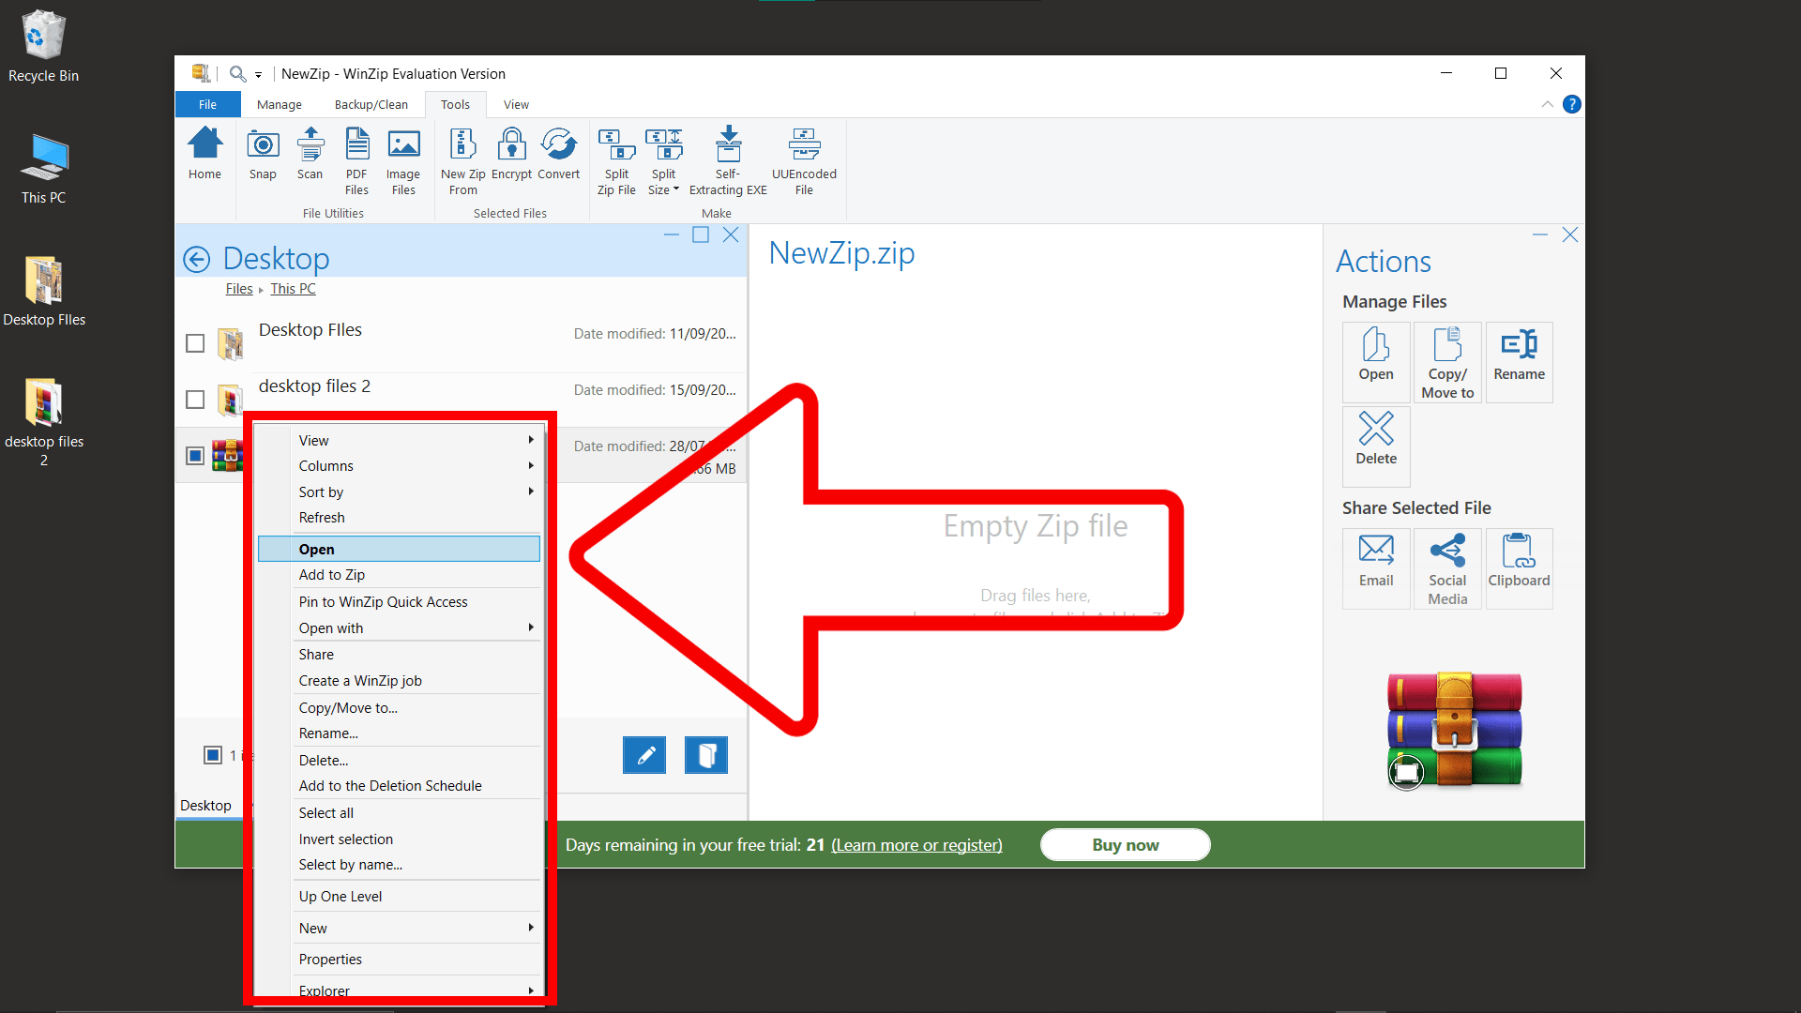Screen dimensions: 1801x1013
Task: Select Add to Zip in the context menu
Action: click(x=331, y=574)
